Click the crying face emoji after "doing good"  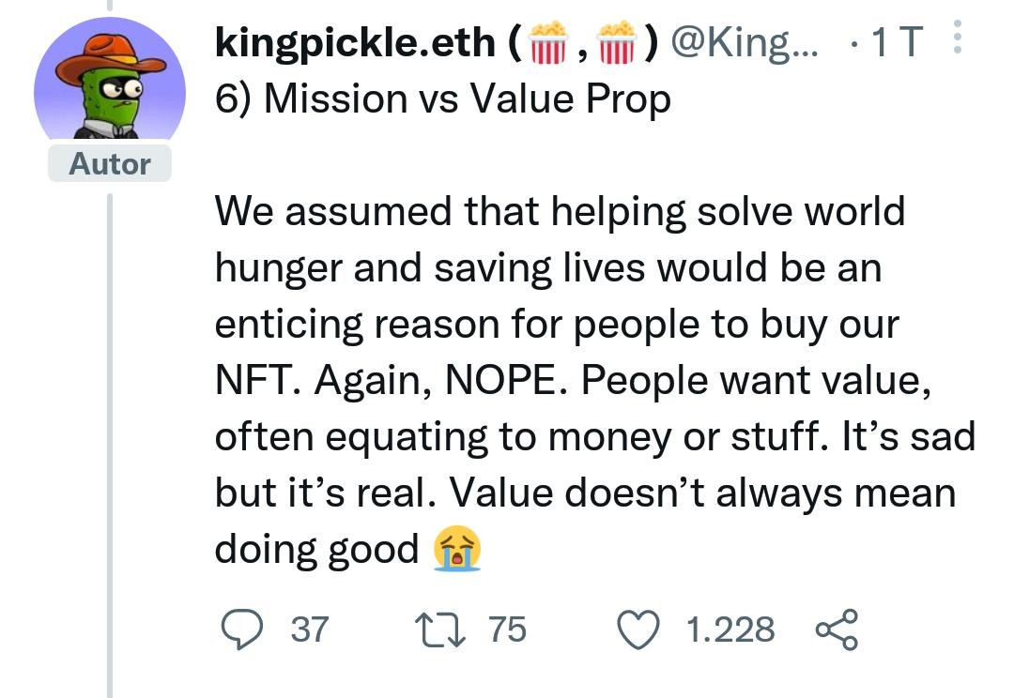tap(457, 551)
